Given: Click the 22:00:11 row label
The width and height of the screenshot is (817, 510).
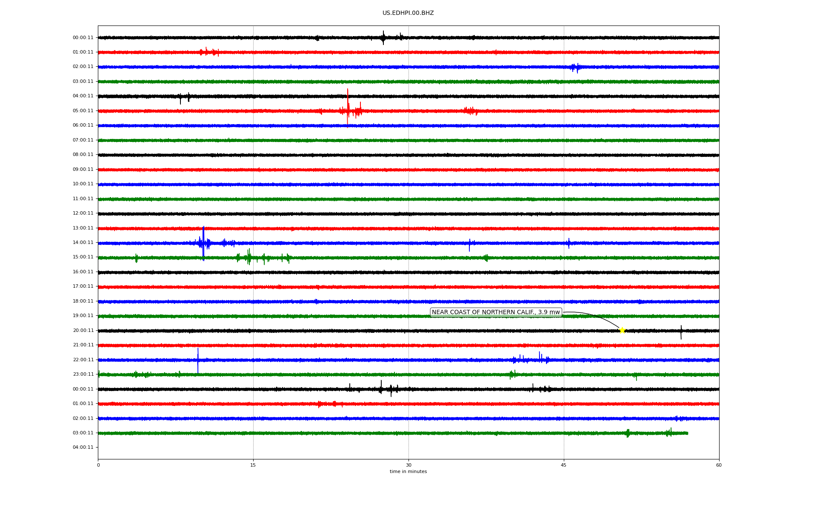Looking at the screenshot, I should (x=83, y=360).
